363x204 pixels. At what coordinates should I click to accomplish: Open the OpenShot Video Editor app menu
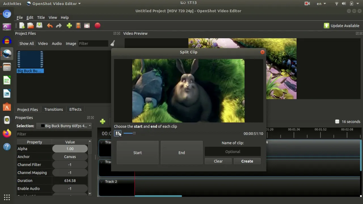(54, 4)
